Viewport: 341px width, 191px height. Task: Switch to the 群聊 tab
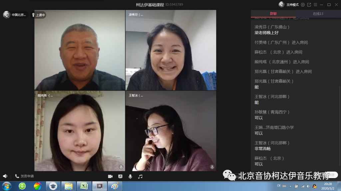273,14
